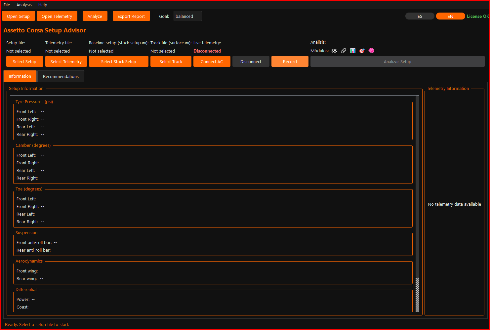This screenshot has width=490, height=330.
Task: Click the red Disconnected live telemetry status
Action: point(207,51)
